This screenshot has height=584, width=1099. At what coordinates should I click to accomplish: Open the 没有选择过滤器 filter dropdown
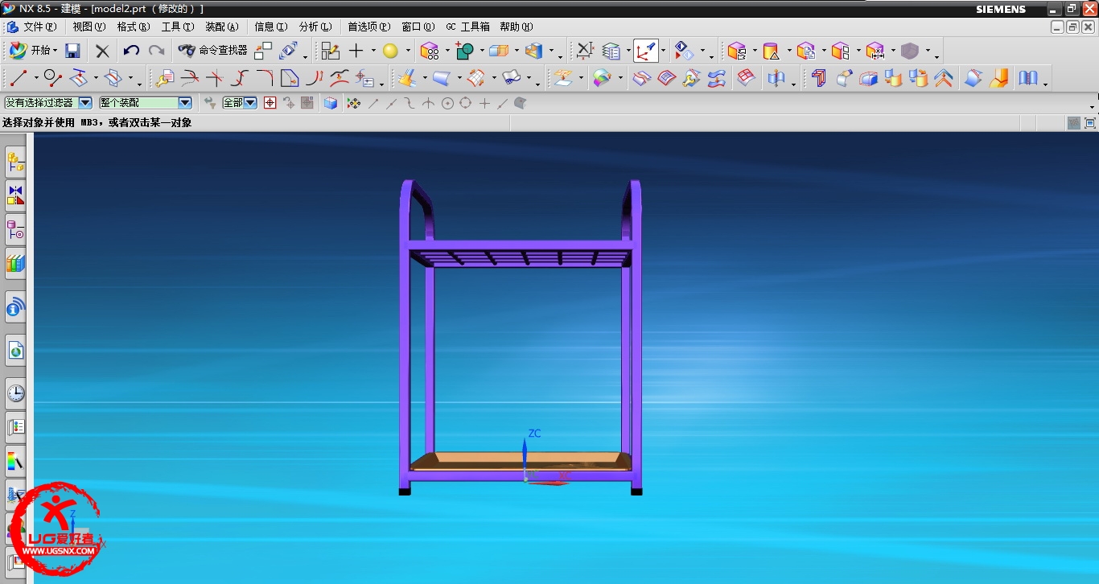coord(48,103)
